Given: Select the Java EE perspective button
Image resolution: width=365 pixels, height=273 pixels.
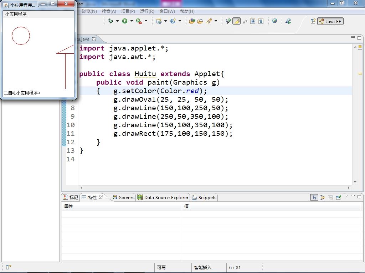Looking at the screenshot, I should point(330,21).
